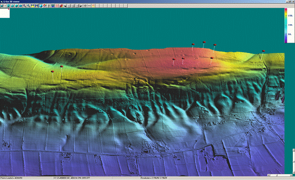Click the plus icon in the toolbar

(x=85, y=6)
